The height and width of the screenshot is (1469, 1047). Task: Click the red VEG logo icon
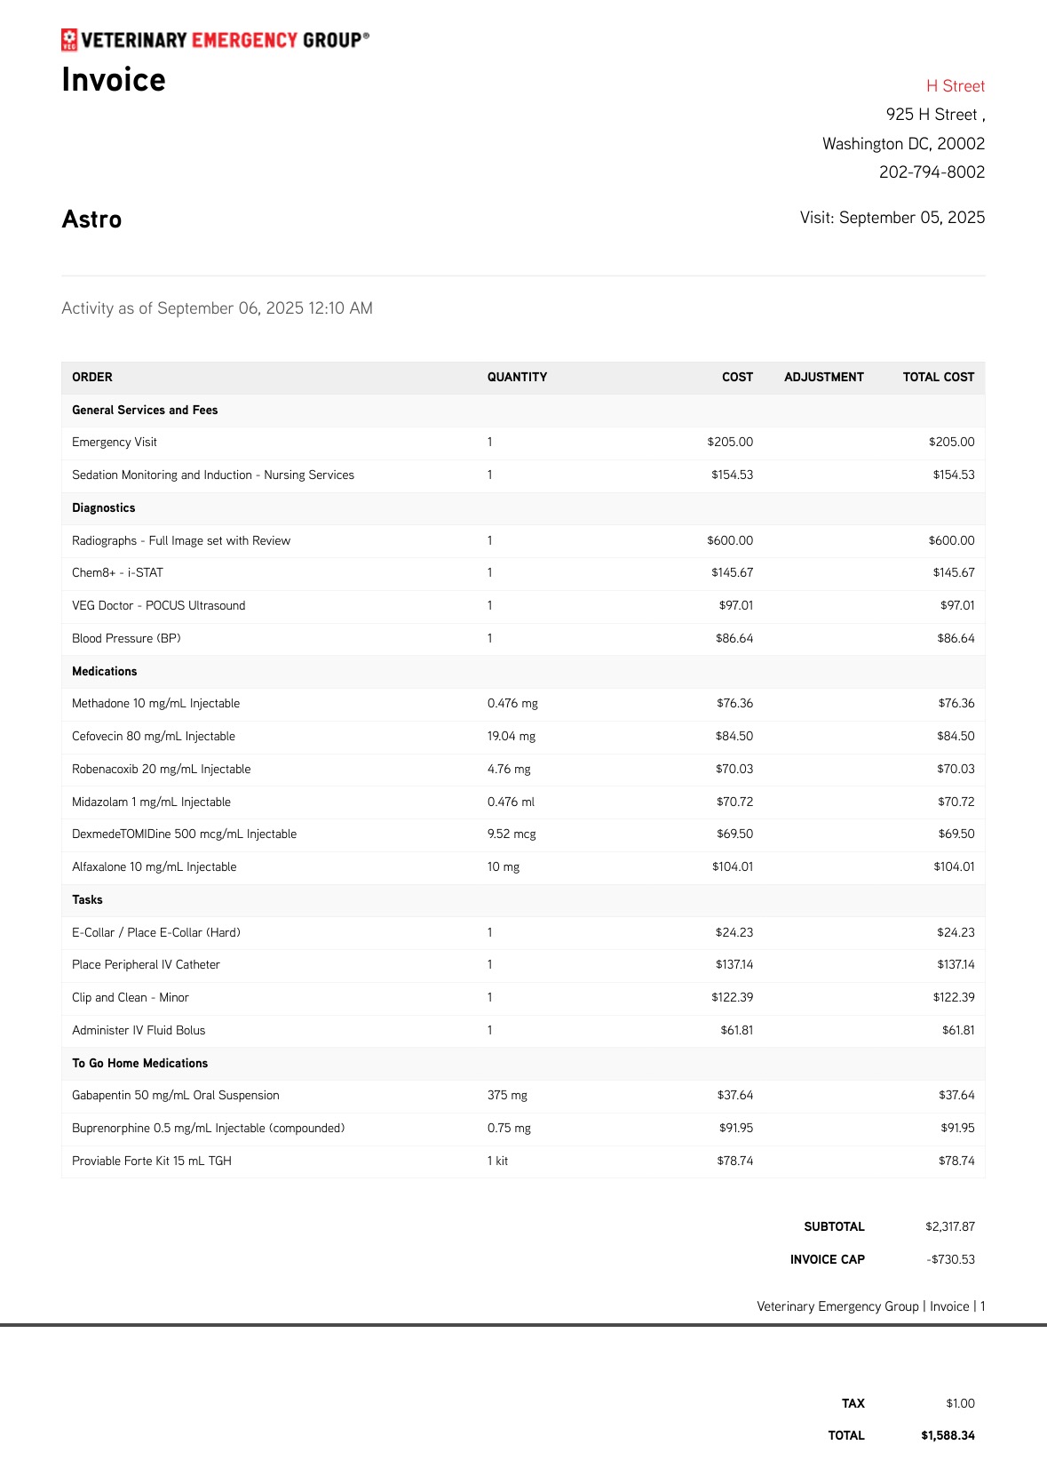click(69, 40)
